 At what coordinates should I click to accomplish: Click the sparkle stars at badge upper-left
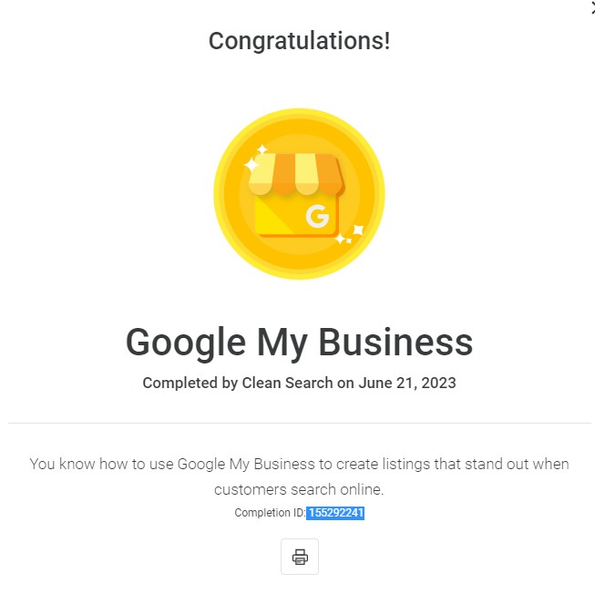(x=255, y=159)
